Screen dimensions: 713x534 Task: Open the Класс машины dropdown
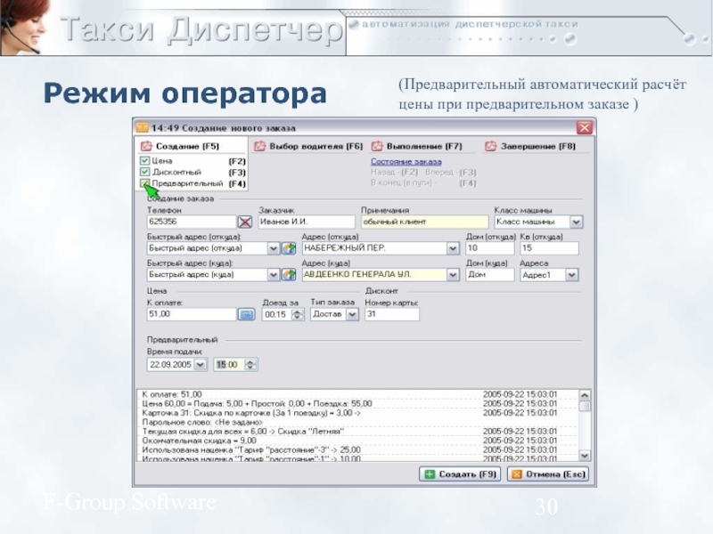point(577,222)
